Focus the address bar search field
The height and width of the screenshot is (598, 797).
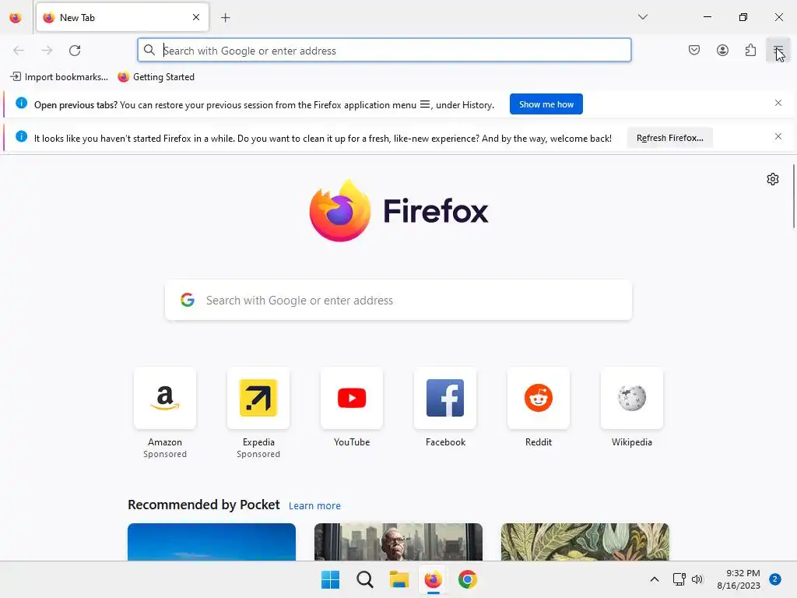pos(384,51)
